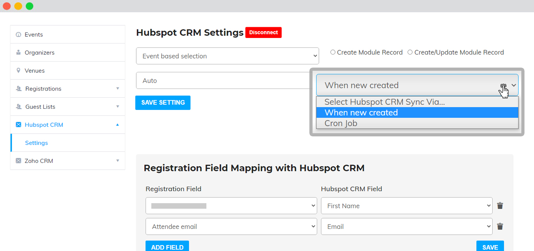Screen dimensions: 534x251
Task: Open Hubspot CRM Settings submenu item
Action: (68, 143)
